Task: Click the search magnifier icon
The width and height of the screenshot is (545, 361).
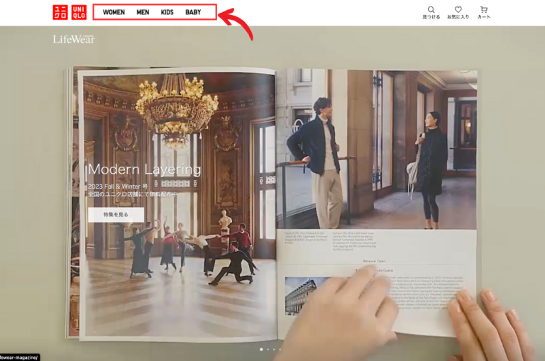Action: pyautogui.click(x=431, y=10)
